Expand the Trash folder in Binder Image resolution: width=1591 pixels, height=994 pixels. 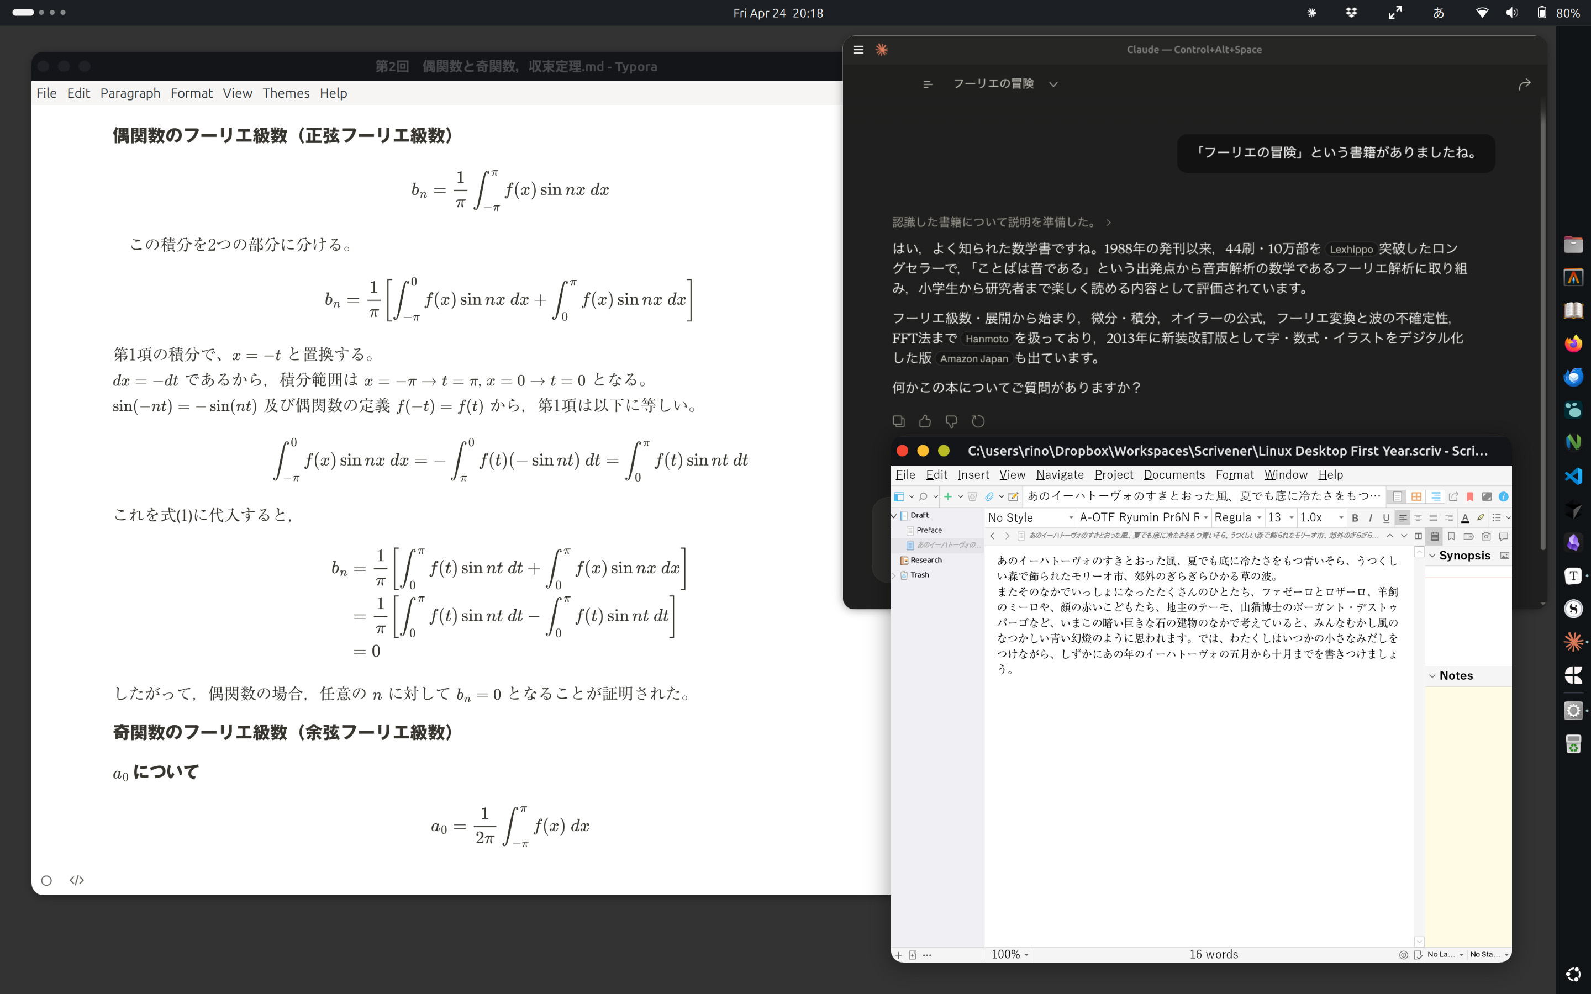pos(894,575)
